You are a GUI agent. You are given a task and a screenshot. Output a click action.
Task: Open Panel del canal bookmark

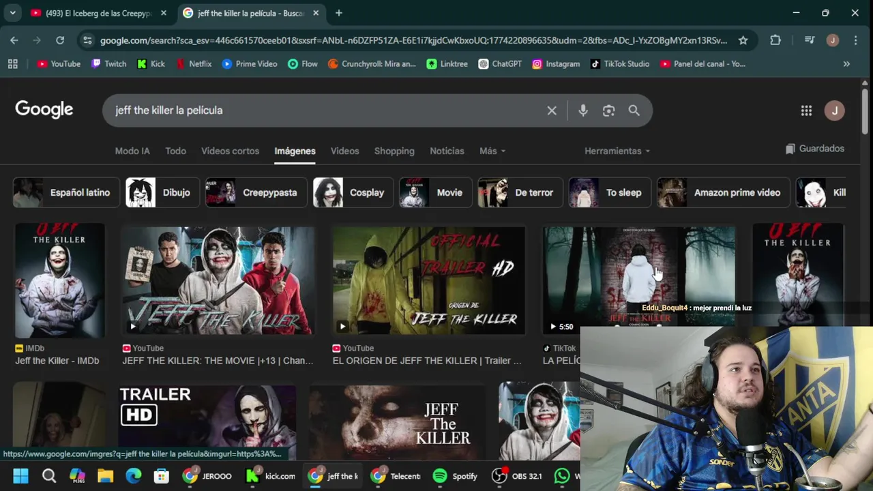(x=702, y=63)
